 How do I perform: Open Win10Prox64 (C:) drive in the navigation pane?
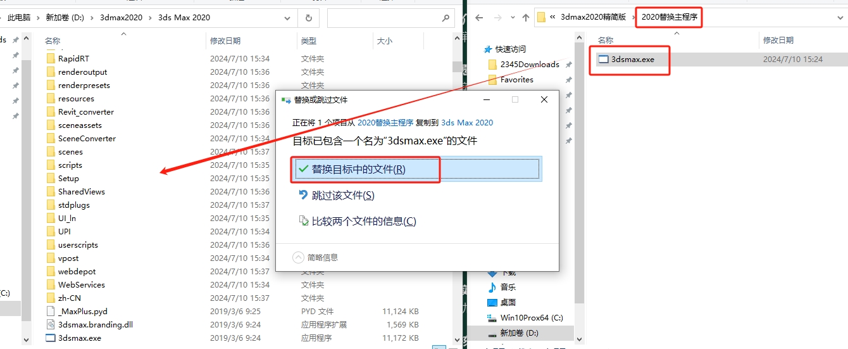[x=532, y=317]
